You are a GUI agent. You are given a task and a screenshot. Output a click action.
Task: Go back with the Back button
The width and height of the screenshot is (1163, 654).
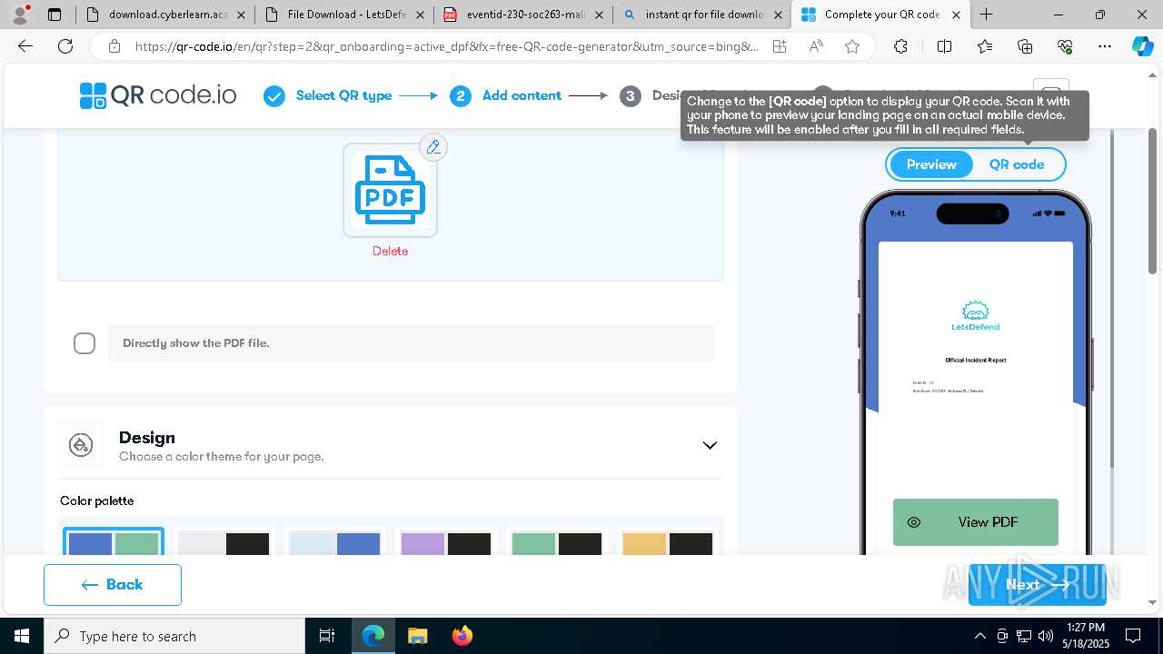click(113, 585)
